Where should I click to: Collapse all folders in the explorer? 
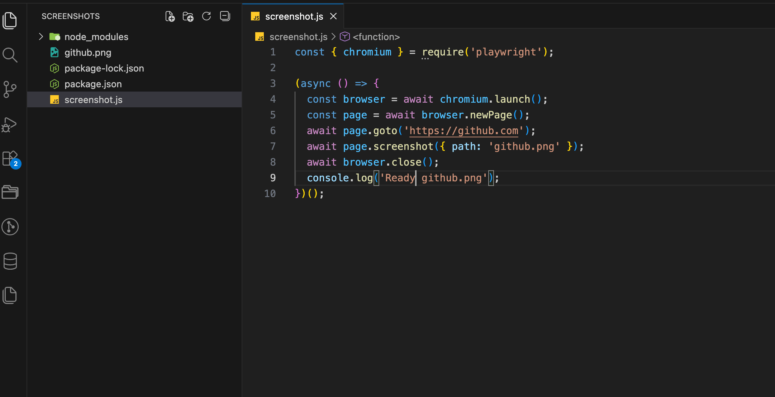click(225, 16)
